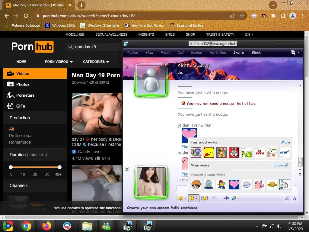
Task: Open the font change button
Action: [226, 198]
